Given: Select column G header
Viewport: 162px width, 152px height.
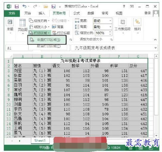Looking at the screenshot, I should coord(138,56).
